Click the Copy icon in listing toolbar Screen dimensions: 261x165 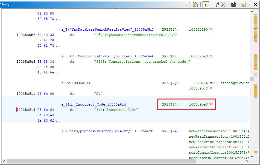pyautogui.click(x=188, y=4)
